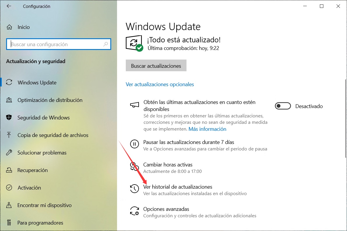347x231 pixels.
Task: Click the Inicio home icon
Action: pos(9,27)
